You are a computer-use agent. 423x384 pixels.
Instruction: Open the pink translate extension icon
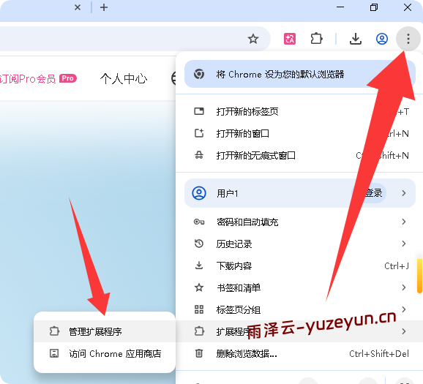coord(290,39)
